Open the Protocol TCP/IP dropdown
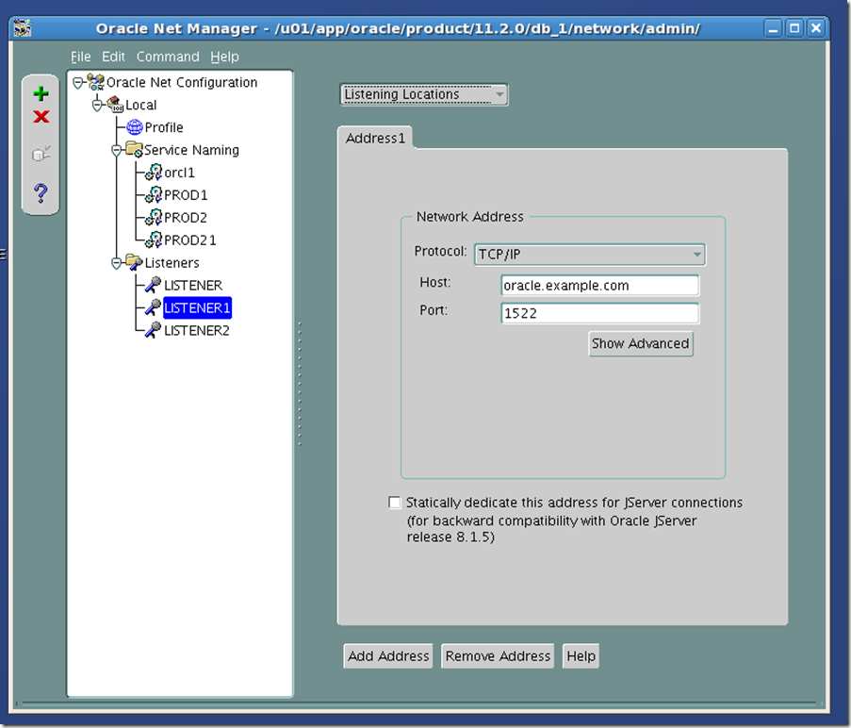The image size is (851, 728). point(589,254)
